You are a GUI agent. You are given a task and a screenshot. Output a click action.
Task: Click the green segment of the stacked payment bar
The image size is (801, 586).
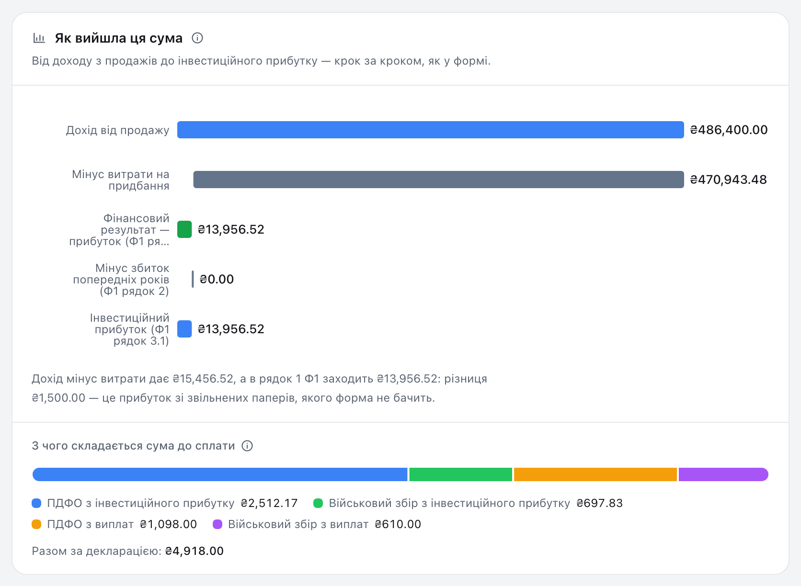(x=460, y=474)
